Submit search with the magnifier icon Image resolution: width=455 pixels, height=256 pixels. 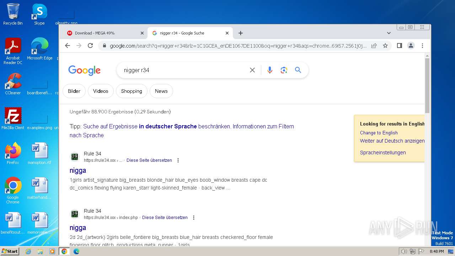pyautogui.click(x=298, y=70)
